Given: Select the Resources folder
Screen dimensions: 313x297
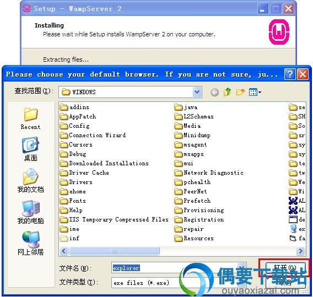Looking at the screenshot, I should [x=194, y=239].
